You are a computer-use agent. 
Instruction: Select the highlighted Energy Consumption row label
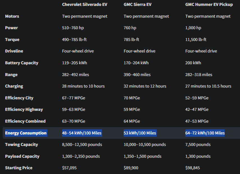tap(26, 133)
